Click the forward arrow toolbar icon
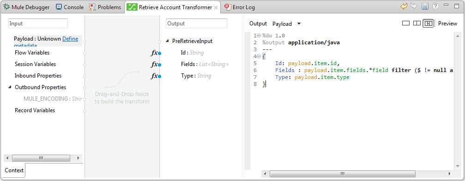This screenshot has width=465, height=181. [x=414, y=6]
